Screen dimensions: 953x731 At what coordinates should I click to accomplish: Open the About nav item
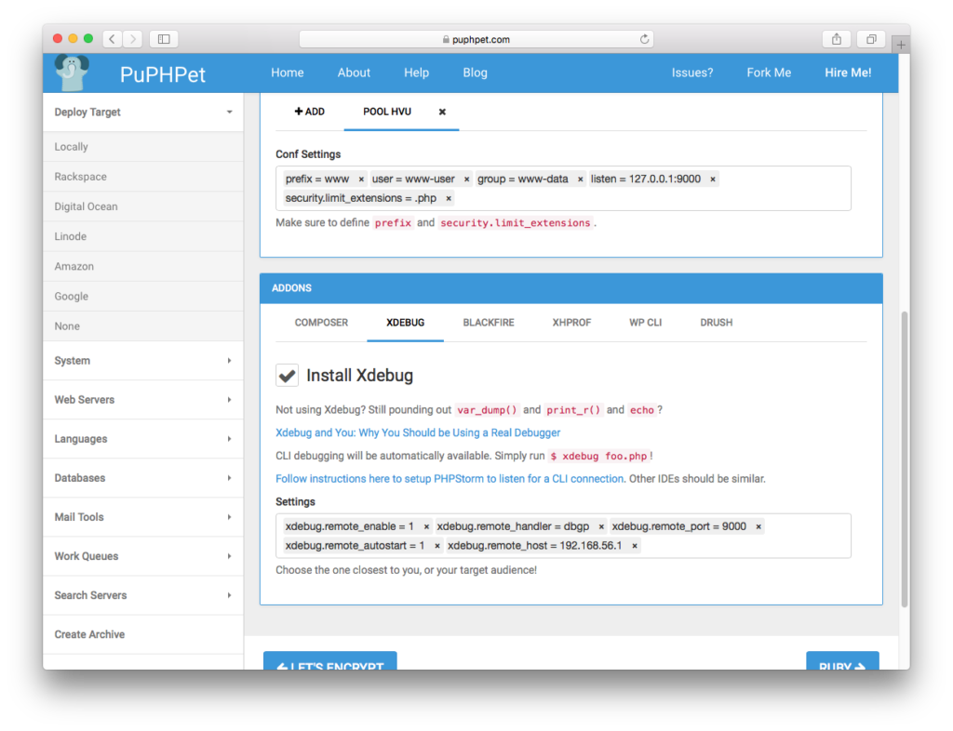click(x=354, y=73)
